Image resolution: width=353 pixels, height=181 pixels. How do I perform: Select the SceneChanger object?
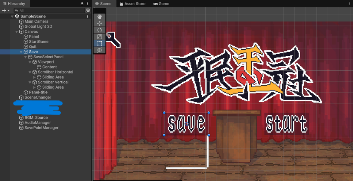tap(38, 98)
